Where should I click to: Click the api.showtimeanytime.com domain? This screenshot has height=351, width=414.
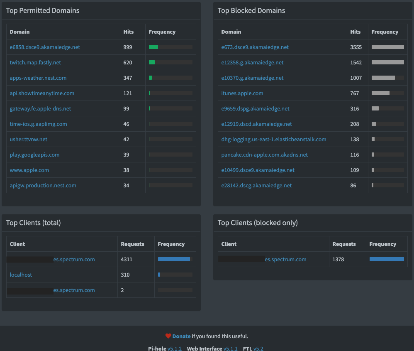coord(42,93)
